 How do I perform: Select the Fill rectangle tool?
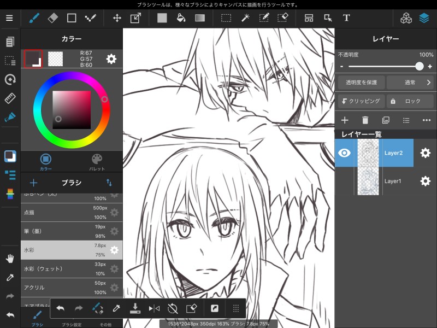(x=162, y=18)
